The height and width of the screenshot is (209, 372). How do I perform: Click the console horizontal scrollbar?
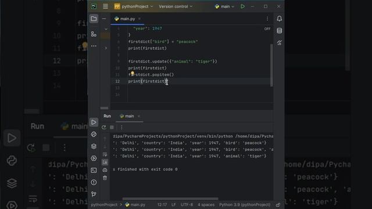tap(170, 199)
